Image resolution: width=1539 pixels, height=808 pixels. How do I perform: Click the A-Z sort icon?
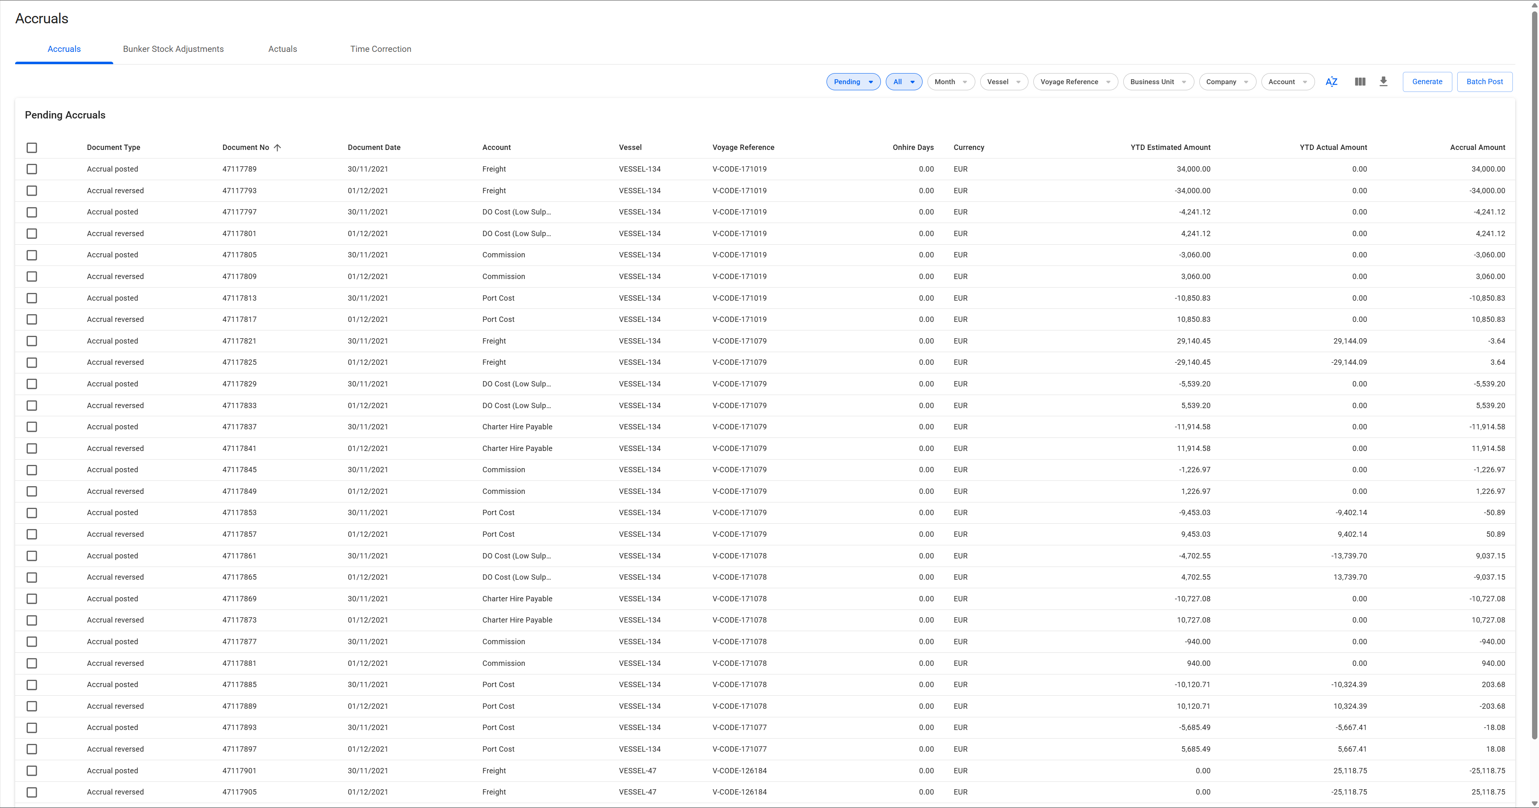point(1331,82)
